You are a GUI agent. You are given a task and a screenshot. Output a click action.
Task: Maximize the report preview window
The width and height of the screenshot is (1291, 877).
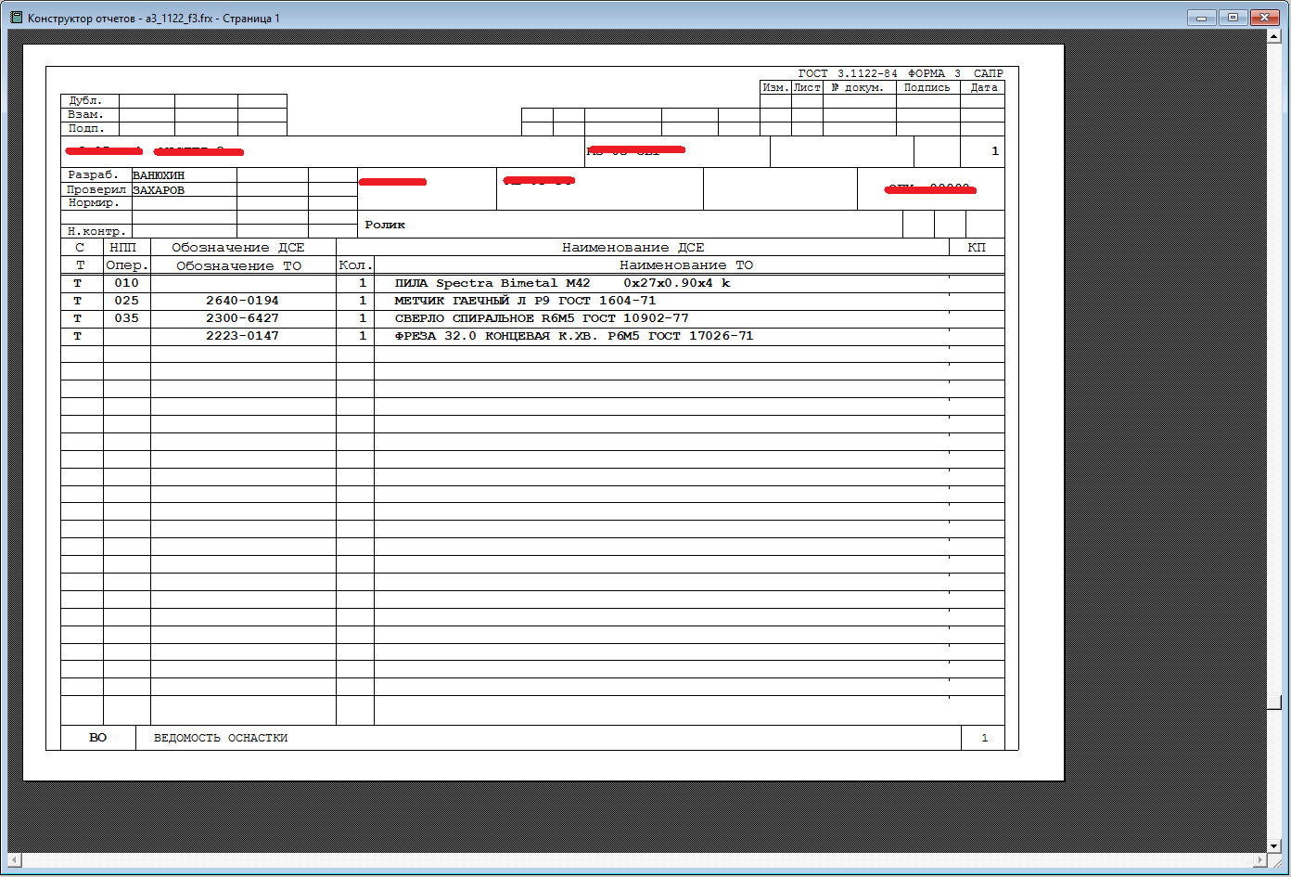point(1233,18)
